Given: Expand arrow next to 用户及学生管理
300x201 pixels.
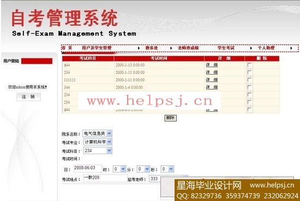Looking at the screenshot, I should coord(139,48).
